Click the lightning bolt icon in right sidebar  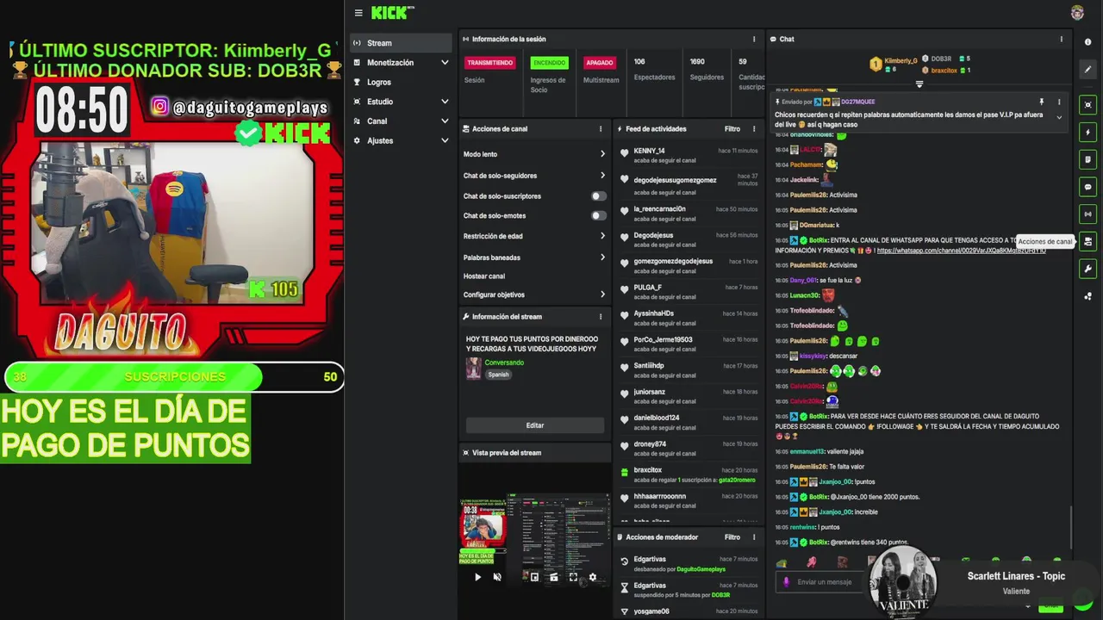(x=1087, y=133)
